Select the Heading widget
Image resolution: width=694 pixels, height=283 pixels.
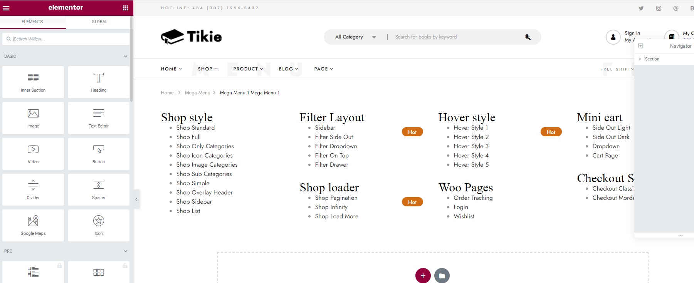(99, 82)
